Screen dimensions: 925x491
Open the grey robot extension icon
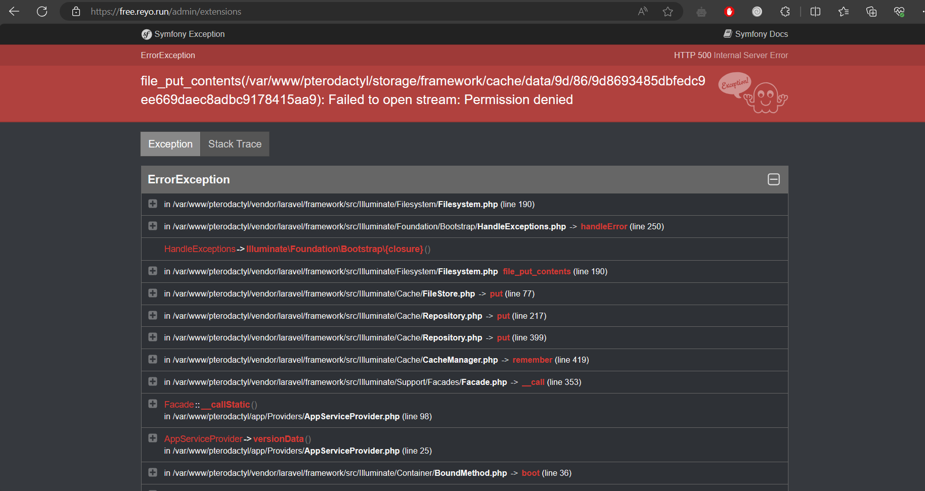click(701, 12)
